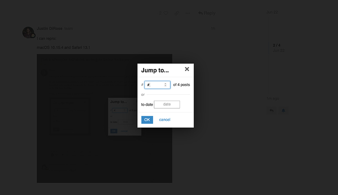The height and width of the screenshot is (195, 338).
Task: Open more actions ellipsis menu
Action: tap(188, 13)
